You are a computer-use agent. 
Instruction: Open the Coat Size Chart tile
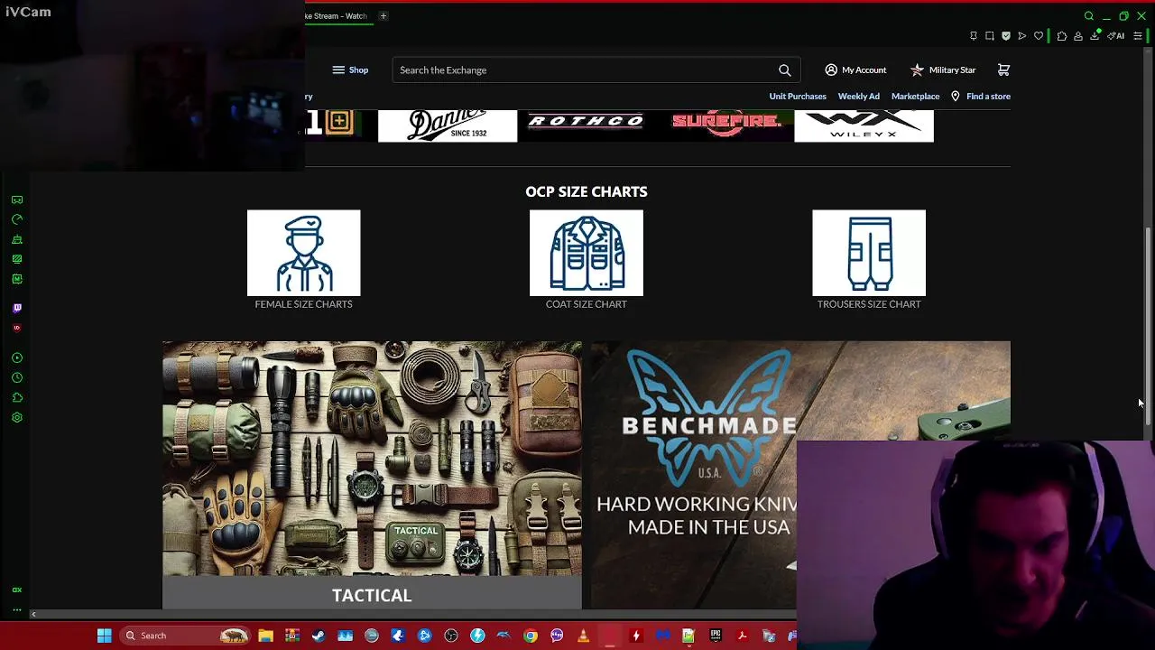(587, 253)
